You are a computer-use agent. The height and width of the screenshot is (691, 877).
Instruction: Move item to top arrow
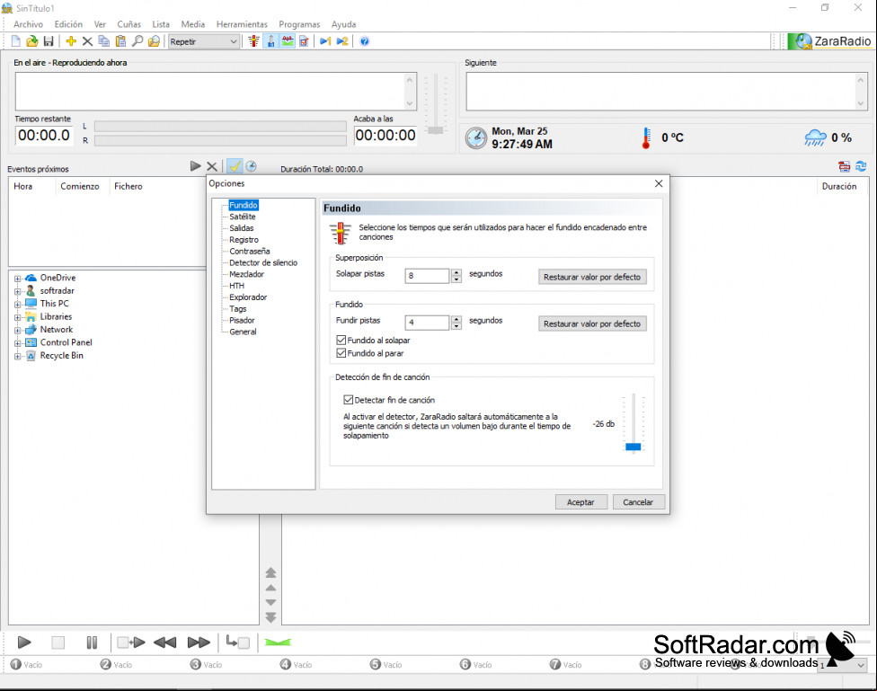[x=270, y=572]
